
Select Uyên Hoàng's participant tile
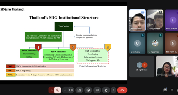(137, 43)
